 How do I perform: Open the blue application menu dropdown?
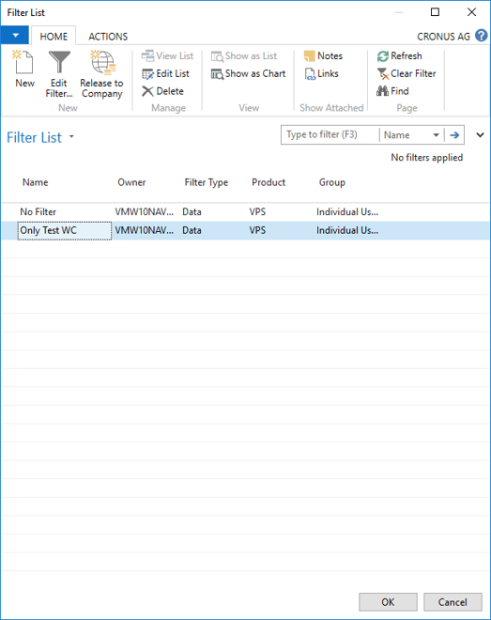pos(15,36)
